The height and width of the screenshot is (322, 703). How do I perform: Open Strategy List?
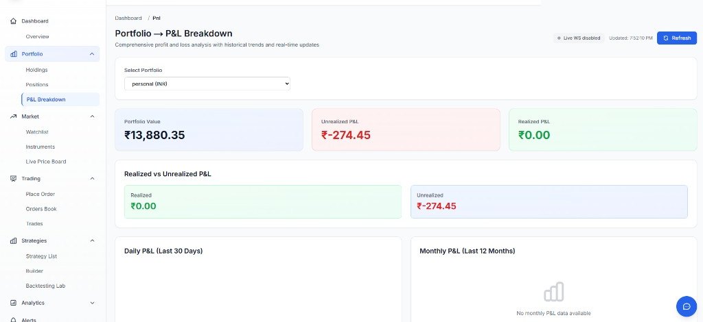(41, 256)
